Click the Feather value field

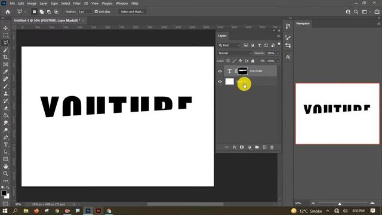84,12
